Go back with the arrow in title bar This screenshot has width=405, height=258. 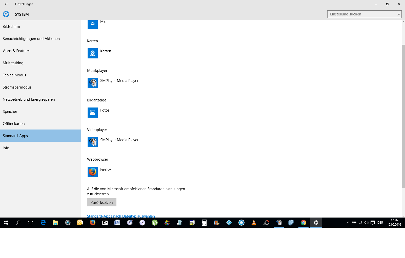[x=6, y=4]
